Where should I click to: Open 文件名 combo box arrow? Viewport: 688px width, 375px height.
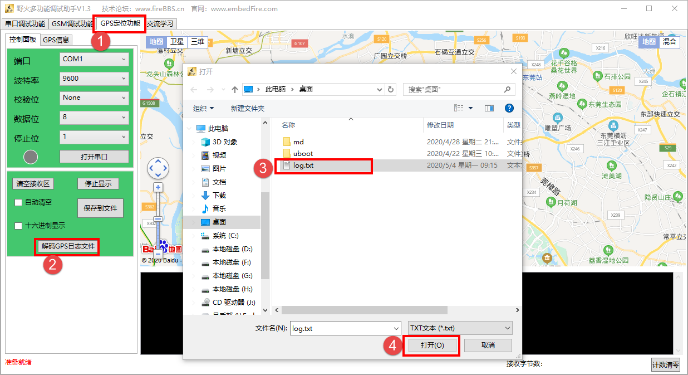(x=396, y=328)
